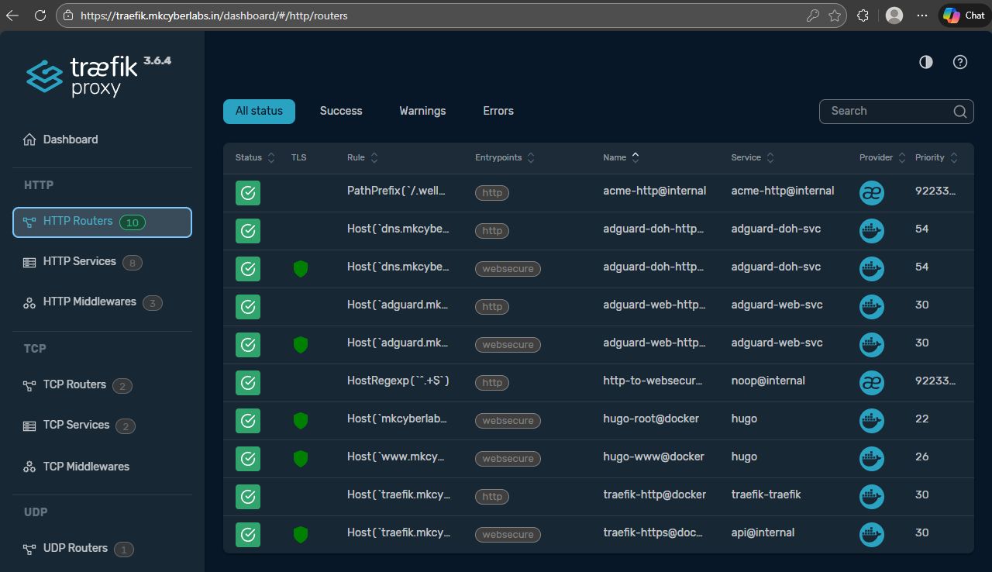
Task: Click status check icon for hugo-root@docker row
Action: tap(248, 421)
